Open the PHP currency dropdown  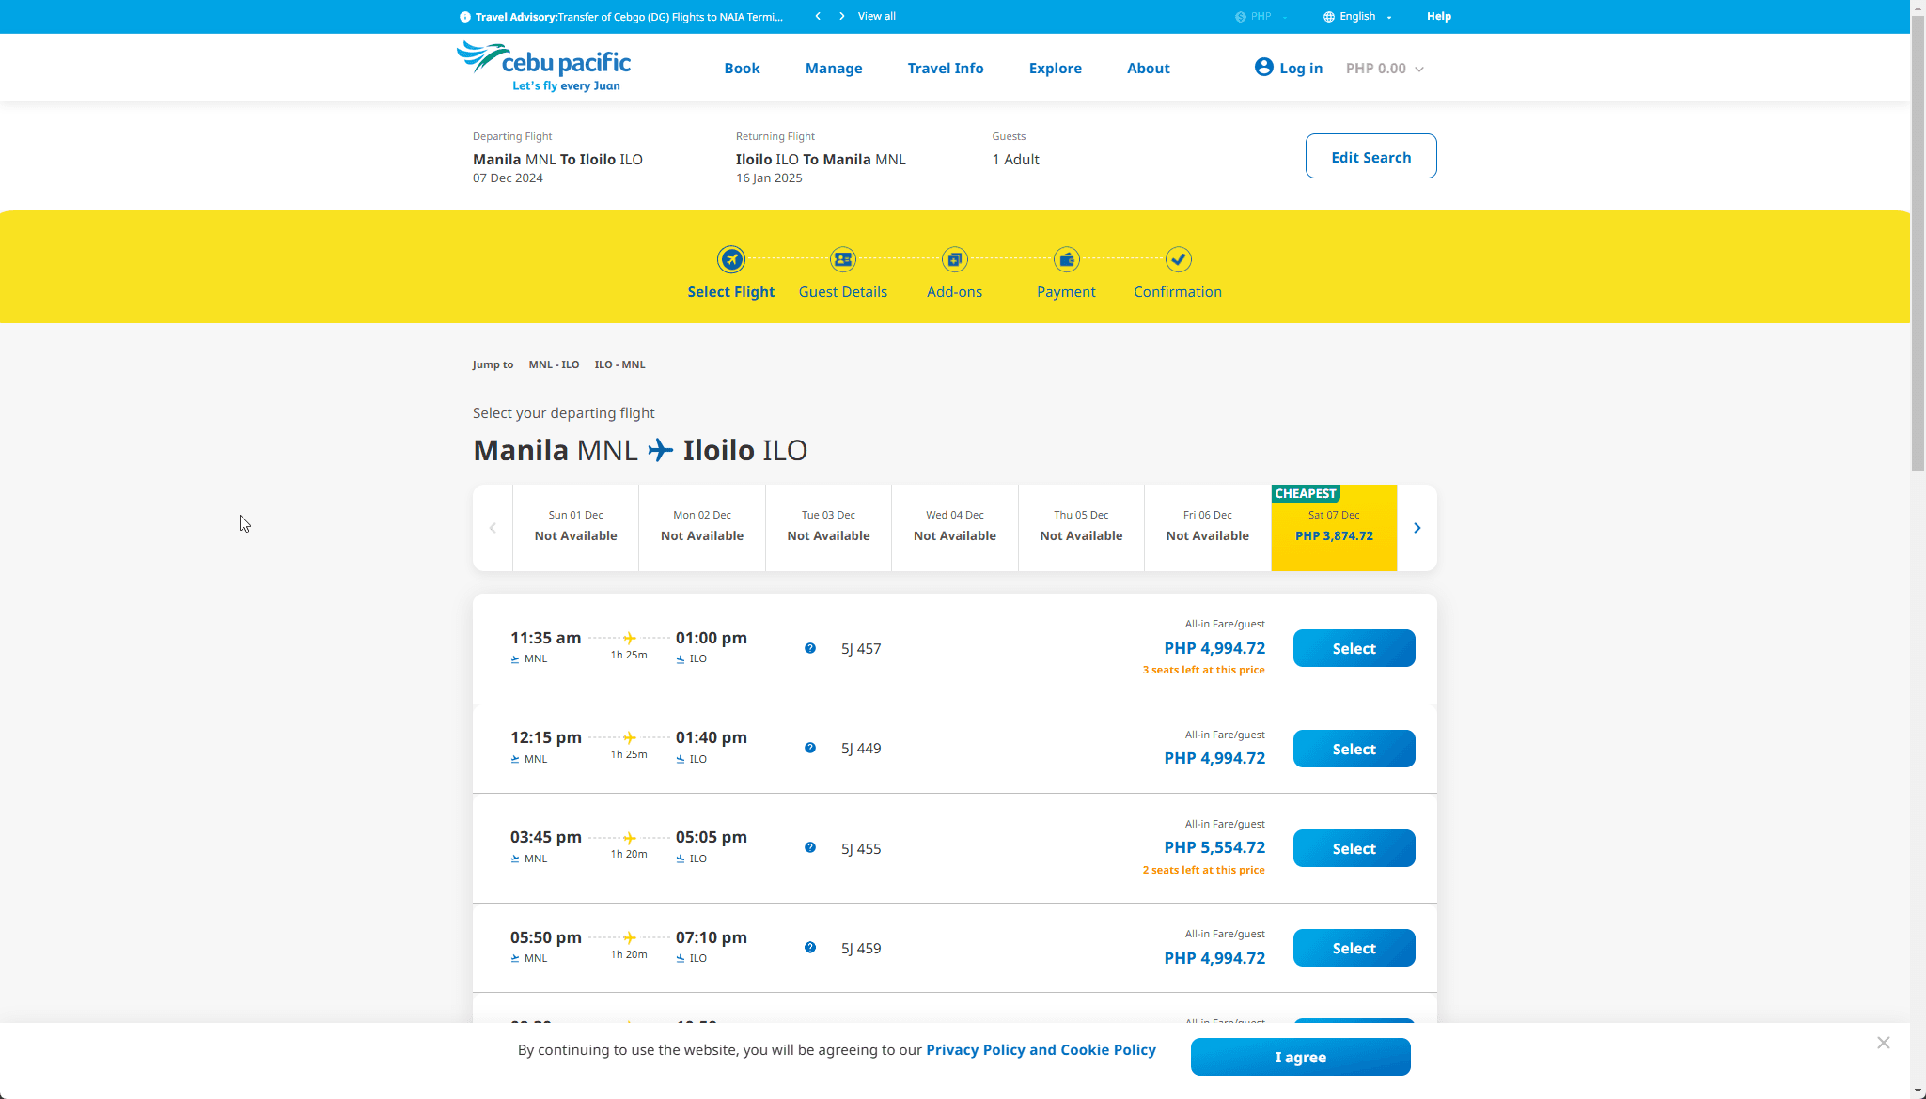pos(1261,17)
